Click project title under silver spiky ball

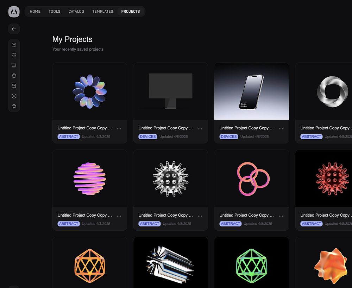click(166, 215)
